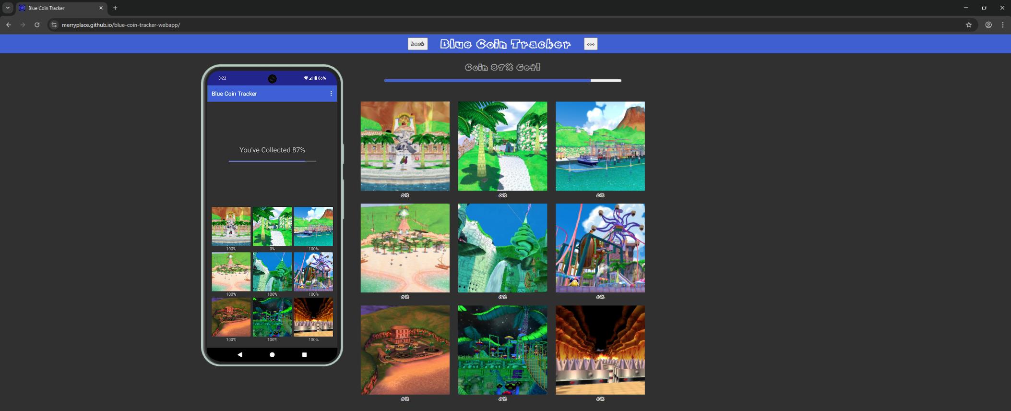Expand the tab search dropdown
This screenshot has width=1011, height=411.
pyautogui.click(x=8, y=8)
